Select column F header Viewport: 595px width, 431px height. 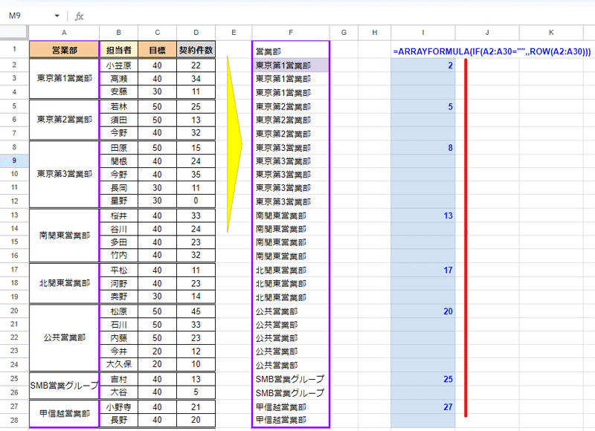pos(291,33)
